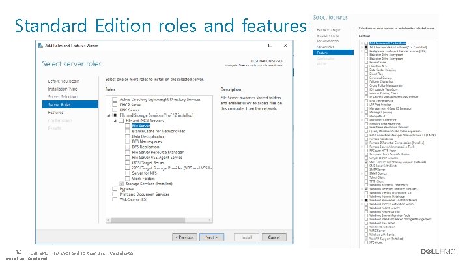The width and height of the screenshot is (469, 264).
Task: Click the Add Roles and Features Wizard title icon
Action: (x=40, y=46)
